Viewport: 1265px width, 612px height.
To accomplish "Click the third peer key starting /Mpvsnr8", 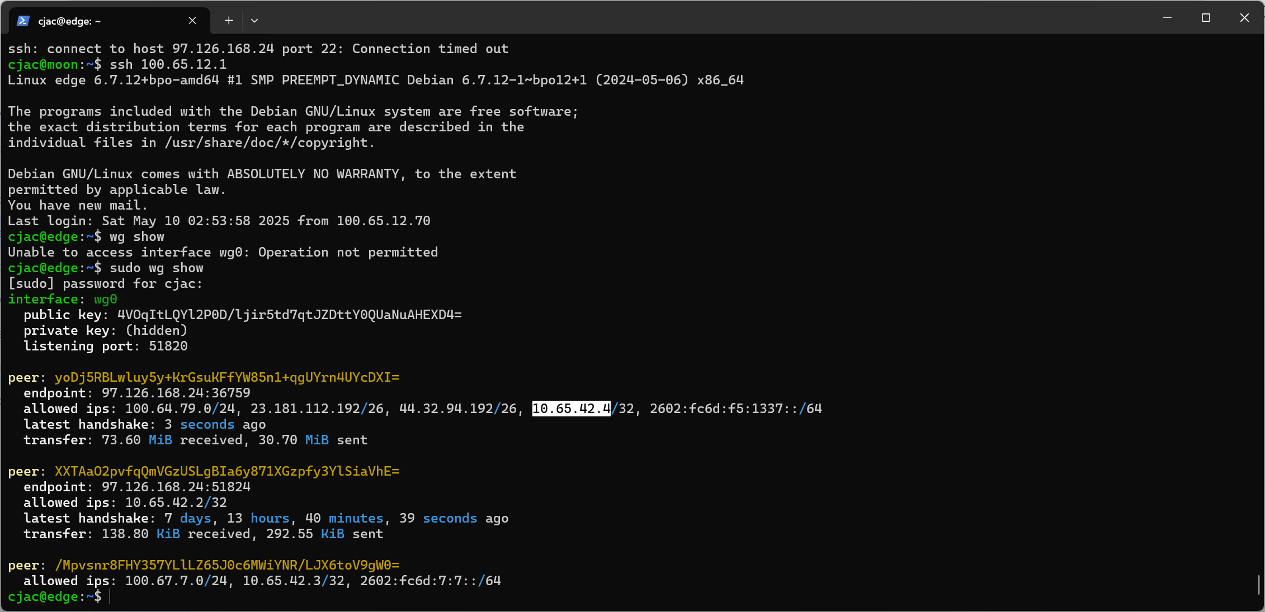I will (x=226, y=565).
